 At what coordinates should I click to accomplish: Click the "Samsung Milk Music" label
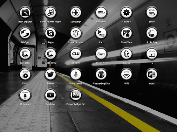(x=50, y=22)
